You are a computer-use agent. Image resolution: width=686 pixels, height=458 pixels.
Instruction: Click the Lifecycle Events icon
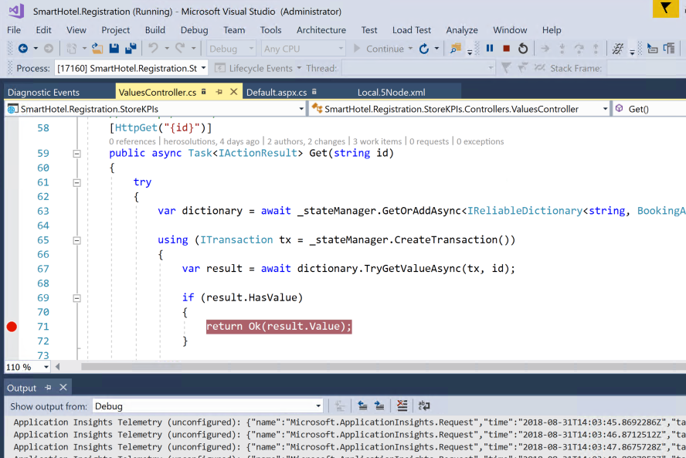point(220,68)
